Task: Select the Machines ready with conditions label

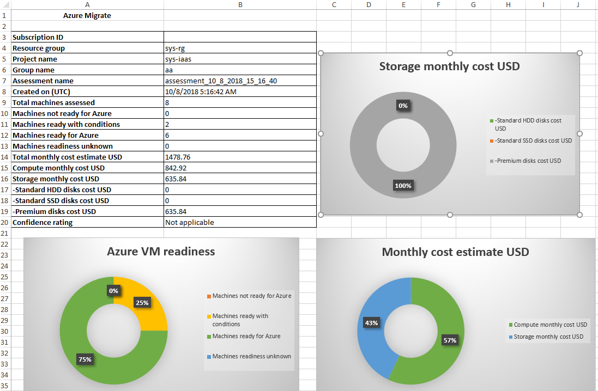Action: [x=87, y=125]
